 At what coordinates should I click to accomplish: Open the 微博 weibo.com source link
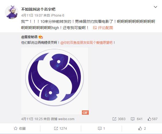pyautogui.click(x=62, y=119)
